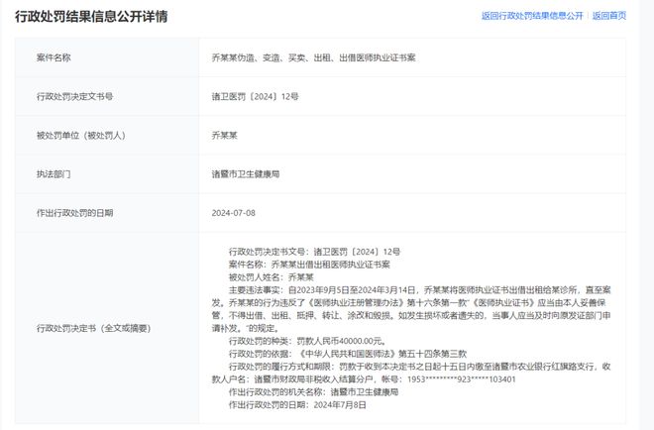Click the 执法部门 label
The image size is (654, 430).
click(x=54, y=174)
